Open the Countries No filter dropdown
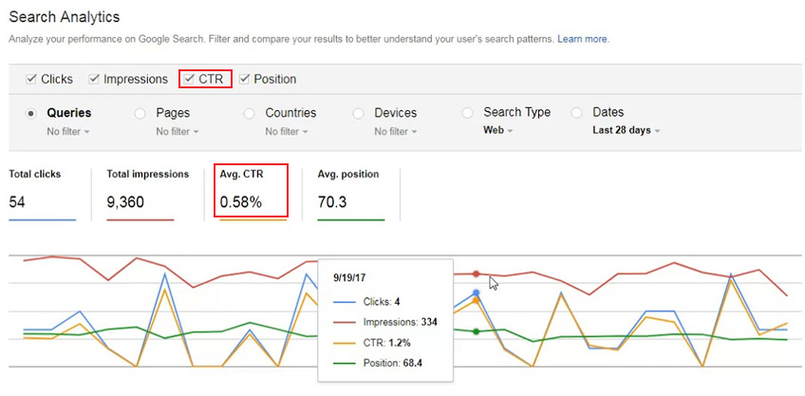Viewport: 805px width, 396px height. coord(287,131)
